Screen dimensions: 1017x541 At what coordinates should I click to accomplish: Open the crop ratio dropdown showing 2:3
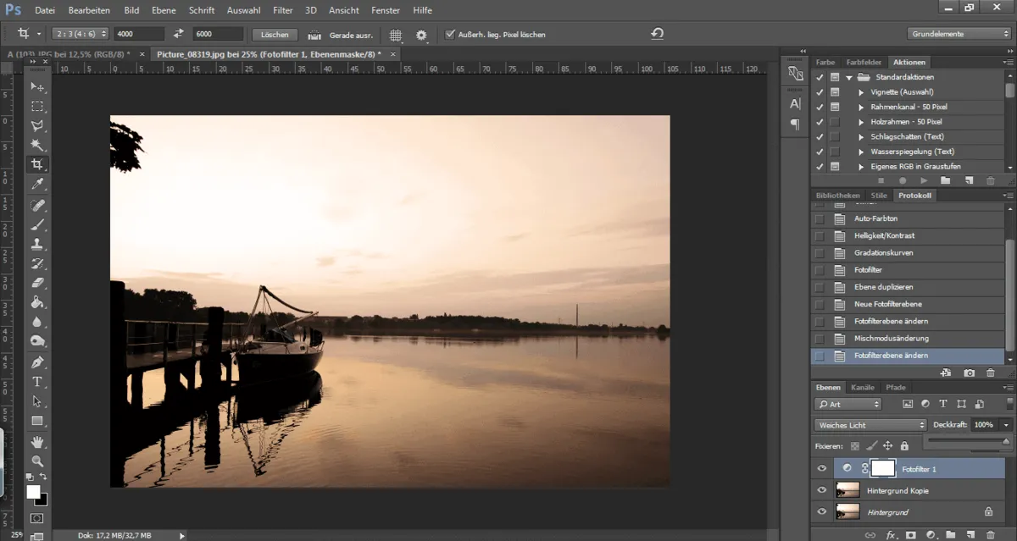pyautogui.click(x=82, y=34)
